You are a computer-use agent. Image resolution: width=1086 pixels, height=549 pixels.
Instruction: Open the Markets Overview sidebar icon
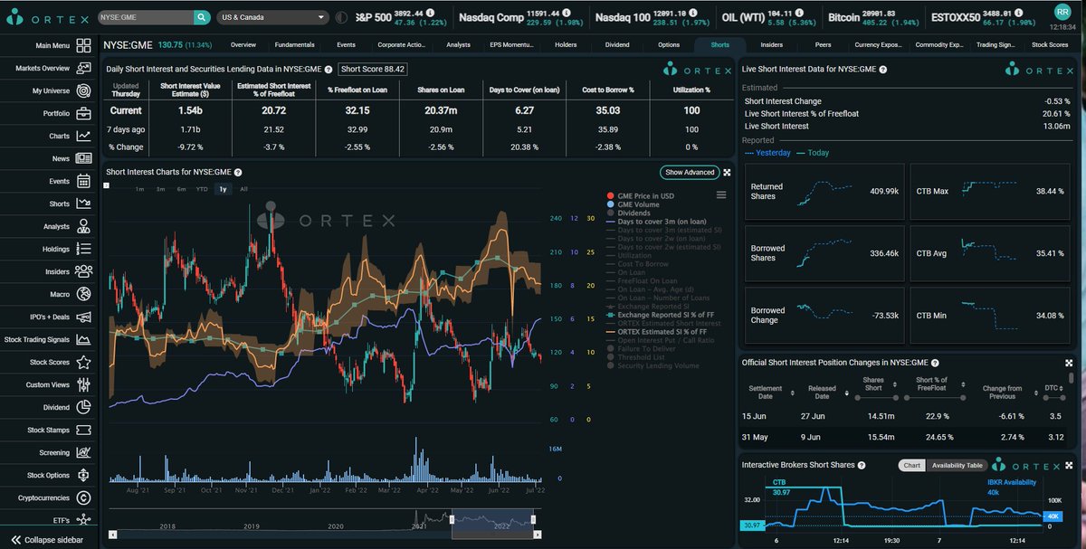[x=83, y=68]
